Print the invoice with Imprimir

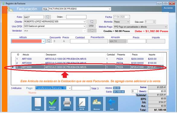click(67, 104)
